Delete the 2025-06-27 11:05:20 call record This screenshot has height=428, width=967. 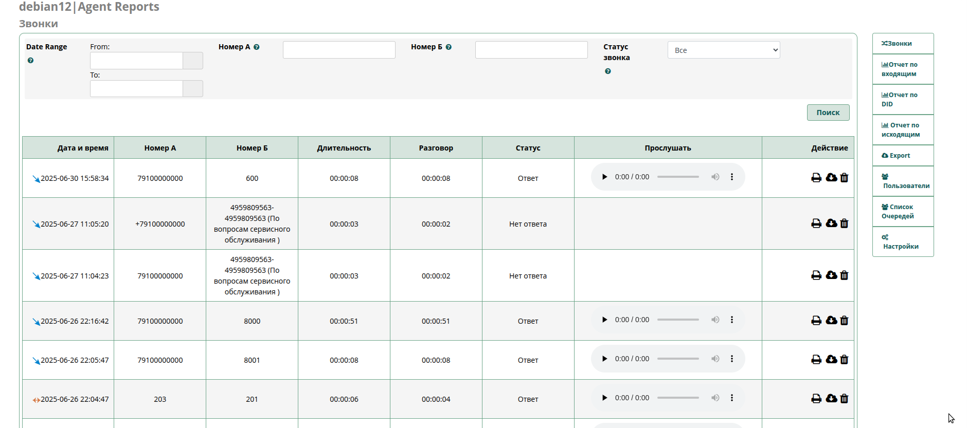(844, 224)
